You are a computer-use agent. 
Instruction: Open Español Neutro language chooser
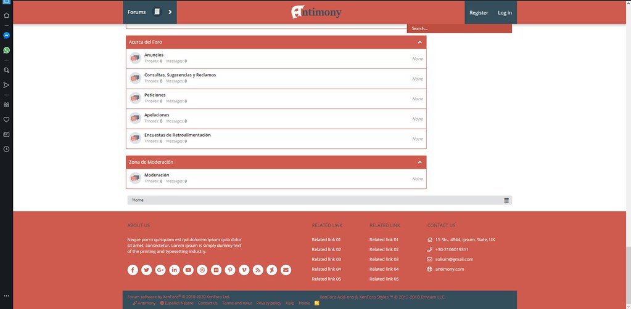[x=176, y=303]
